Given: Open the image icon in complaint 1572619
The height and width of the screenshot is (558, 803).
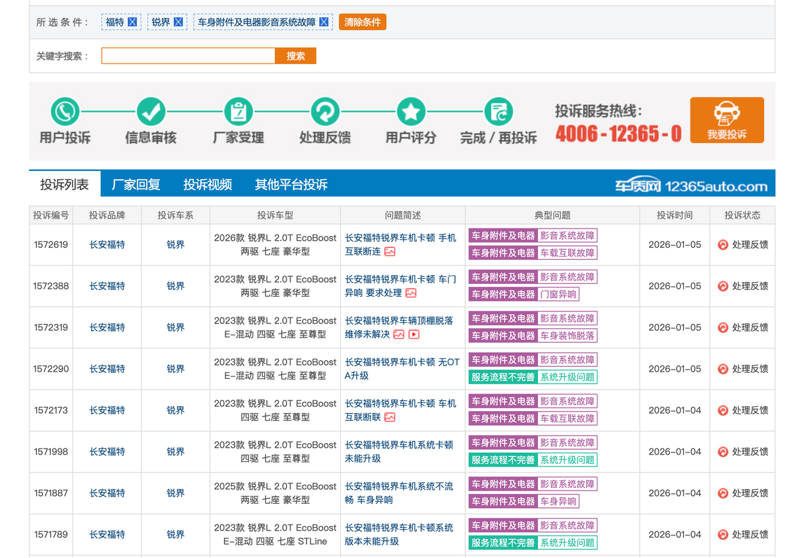Looking at the screenshot, I should (390, 252).
